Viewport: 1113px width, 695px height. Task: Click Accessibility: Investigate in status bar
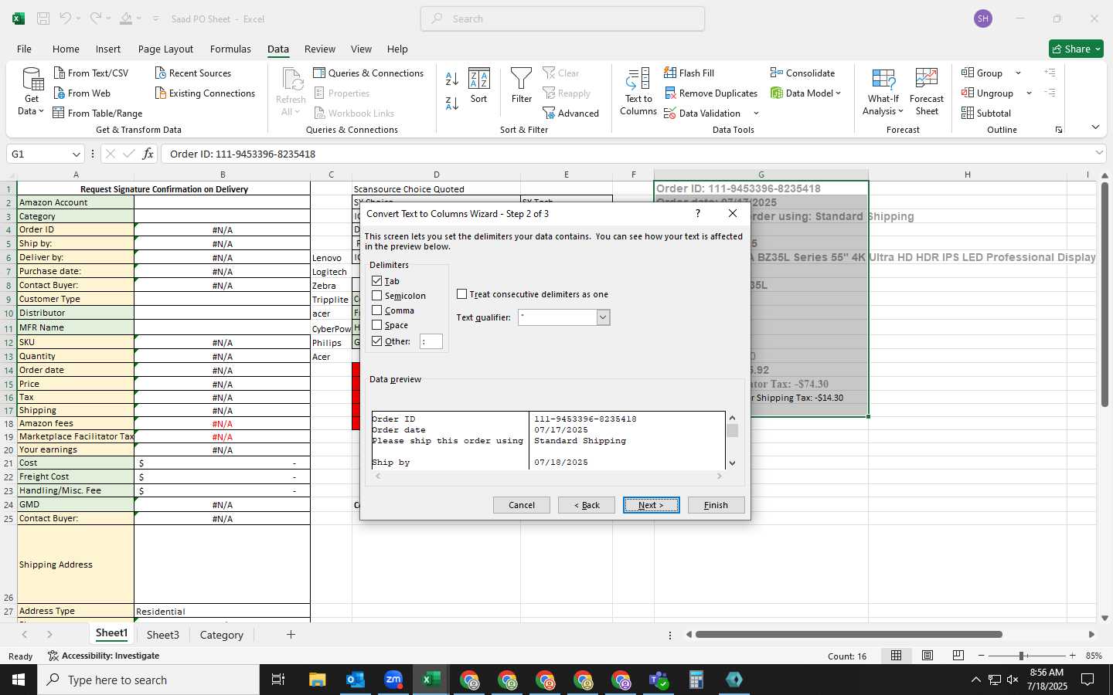click(x=104, y=656)
